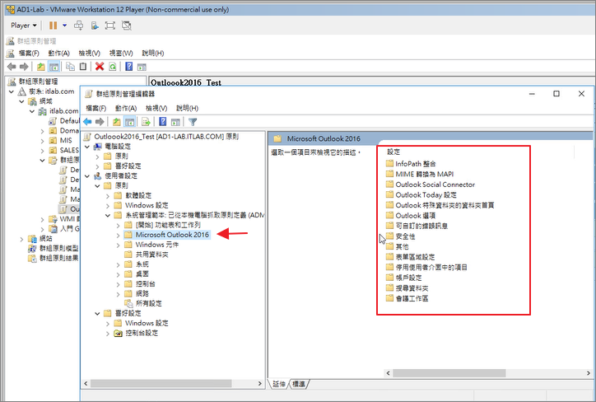596x402 pixels.
Task: Collapse the 電腦設定 node
Action: (87, 147)
